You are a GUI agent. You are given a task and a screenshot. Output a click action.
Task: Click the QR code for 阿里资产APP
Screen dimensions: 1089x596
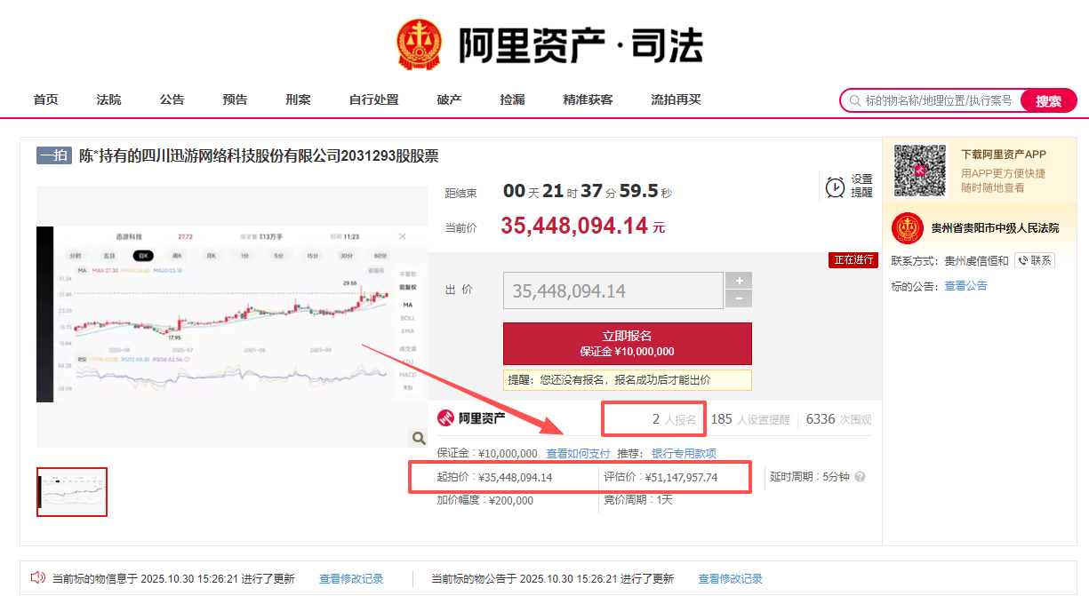click(x=919, y=171)
